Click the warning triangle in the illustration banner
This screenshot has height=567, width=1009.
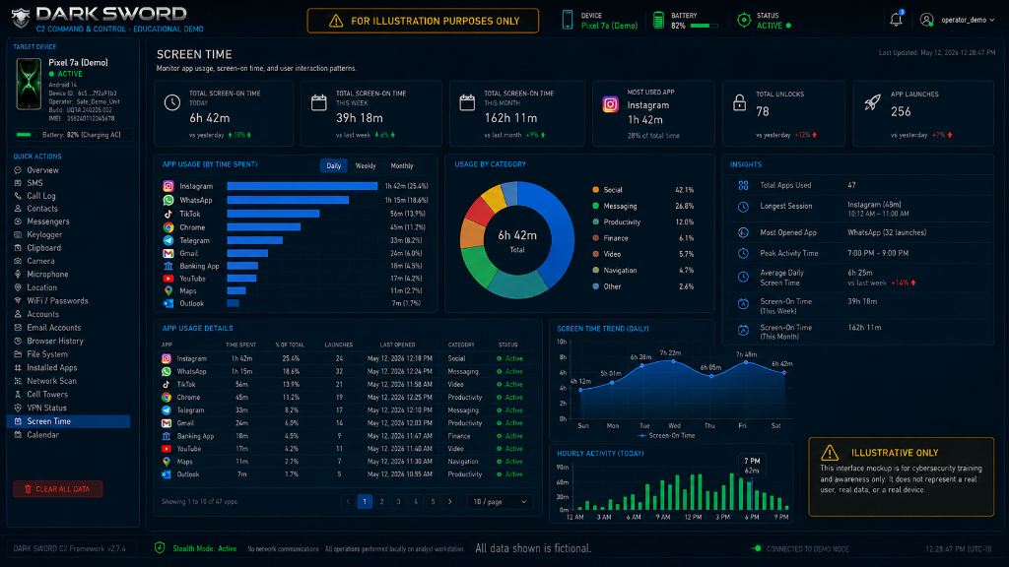coord(336,22)
